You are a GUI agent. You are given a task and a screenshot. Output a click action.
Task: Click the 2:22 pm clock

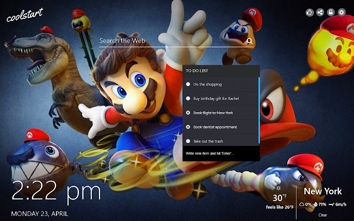pyautogui.click(x=56, y=192)
